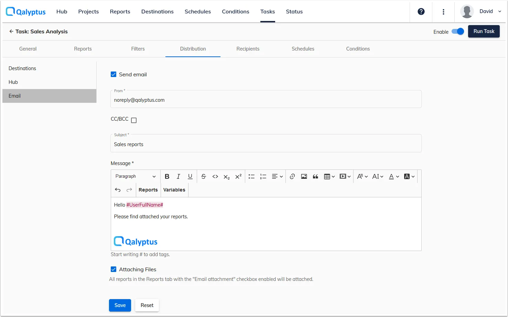
Task: Insert a block quote
Action: [x=315, y=176]
